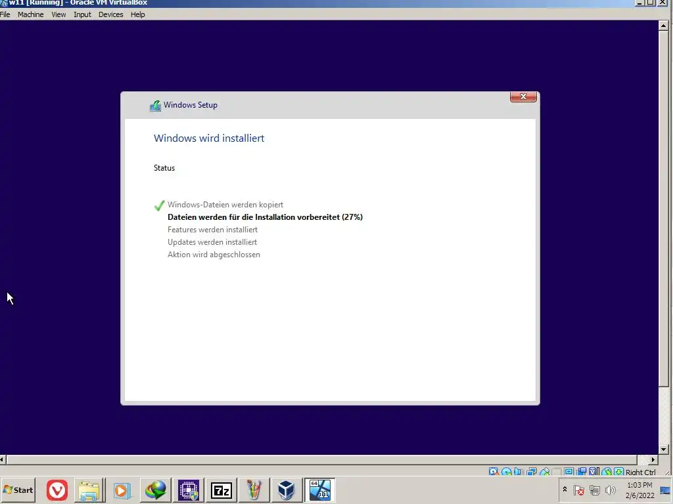This screenshot has height=504, width=673.
Task: Open the Devices menu
Action: pos(110,14)
